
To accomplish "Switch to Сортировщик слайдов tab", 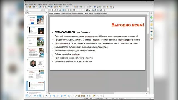I will pos(101,13).
